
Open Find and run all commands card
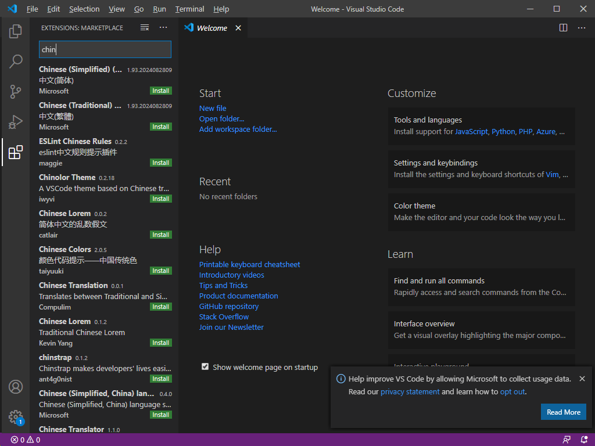481,287
